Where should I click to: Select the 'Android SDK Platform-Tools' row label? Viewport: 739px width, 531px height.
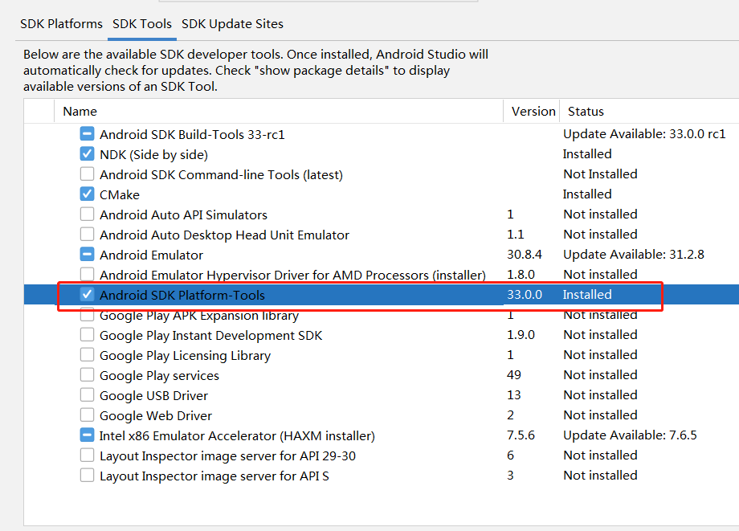click(182, 295)
